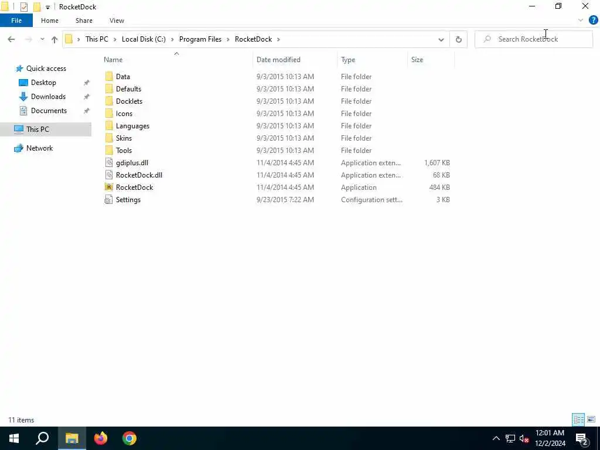600x450 pixels.
Task: Click the Search RocketDock field
Action: [533, 39]
